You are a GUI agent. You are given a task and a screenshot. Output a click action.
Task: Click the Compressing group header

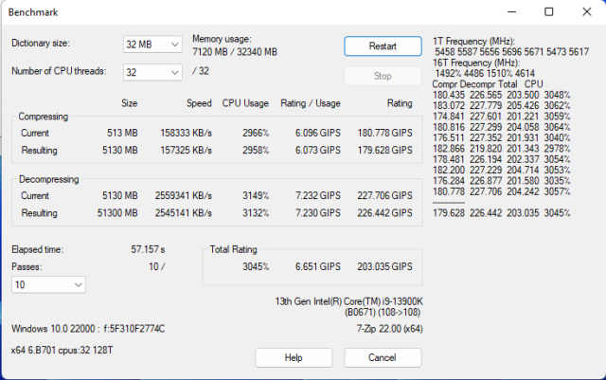click(46, 117)
